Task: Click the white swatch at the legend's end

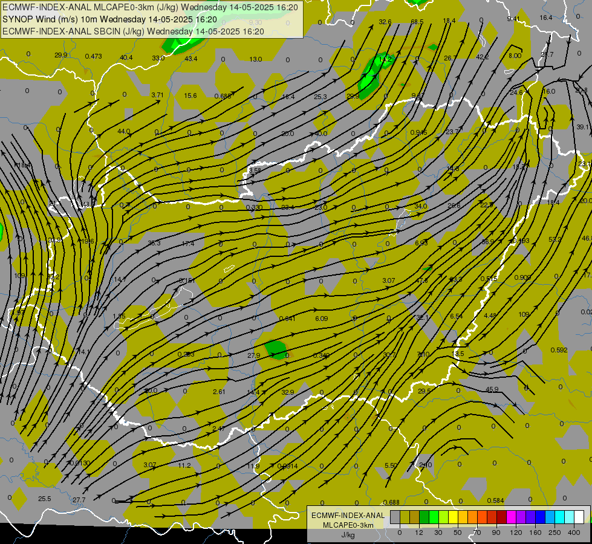Action: pos(579,517)
